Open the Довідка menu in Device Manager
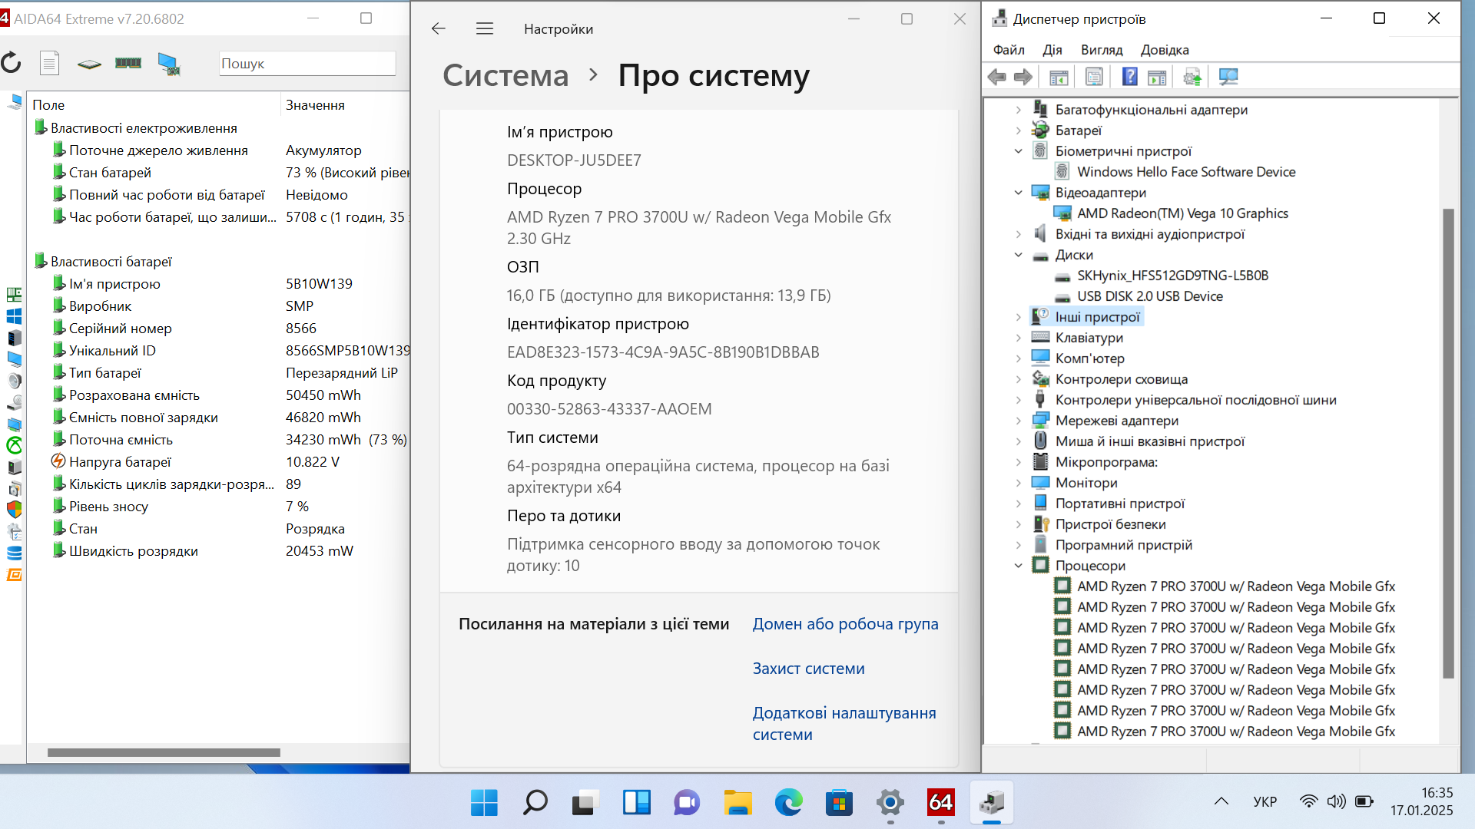This screenshot has height=829, width=1475. [x=1165, y=50]
